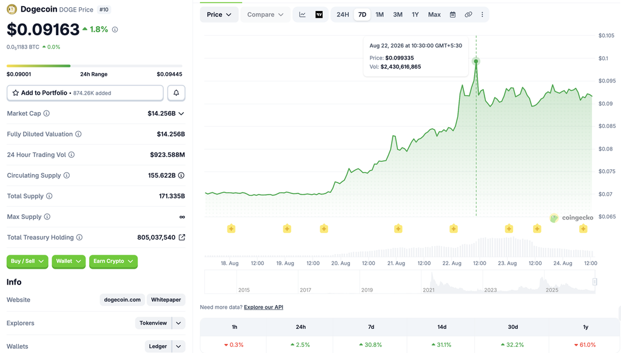Click the rightmost news marker near 24. Aug

click(583, 229)
